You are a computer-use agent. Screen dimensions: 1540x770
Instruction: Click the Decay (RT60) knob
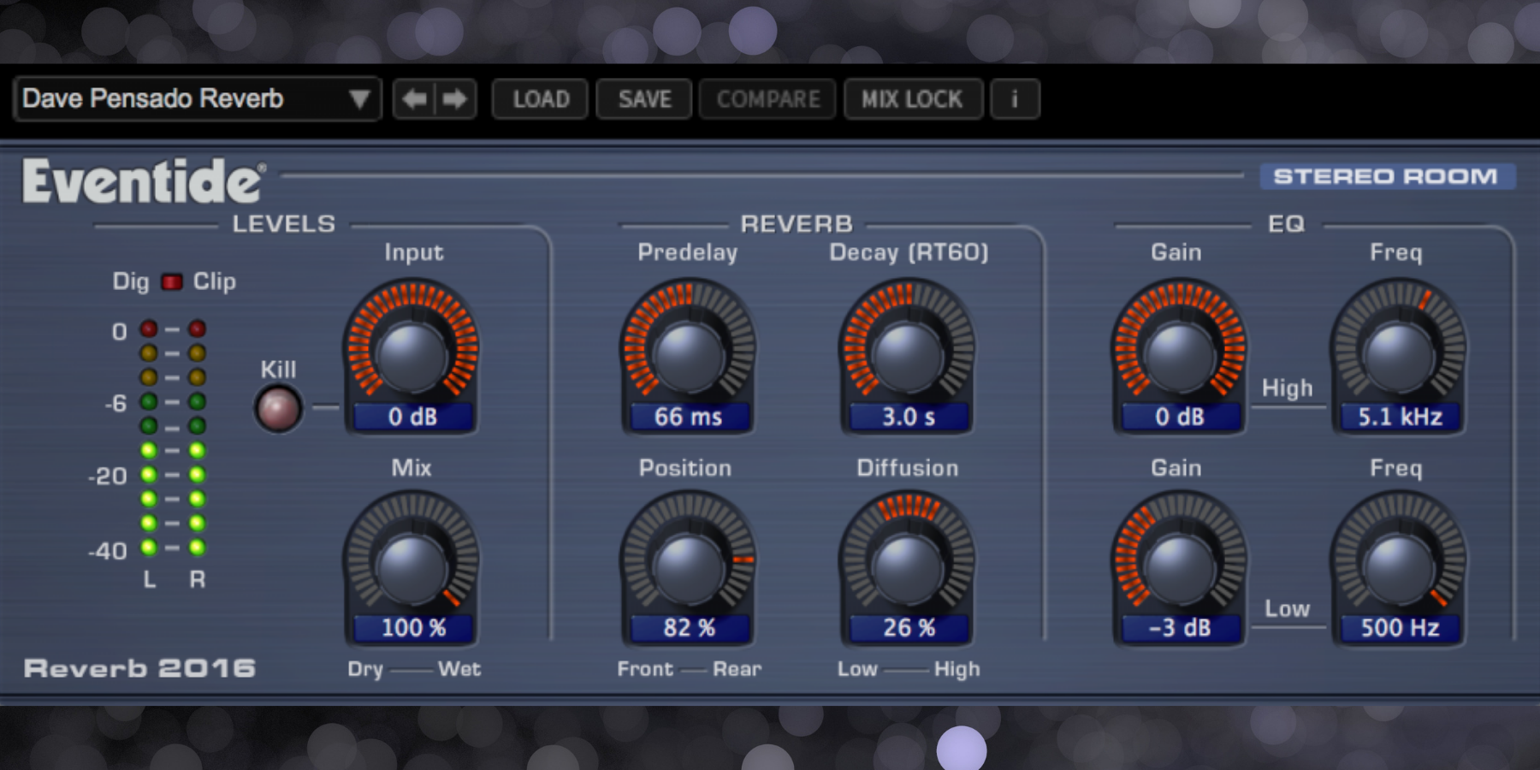pyautogui.click(x=907, y=352)
